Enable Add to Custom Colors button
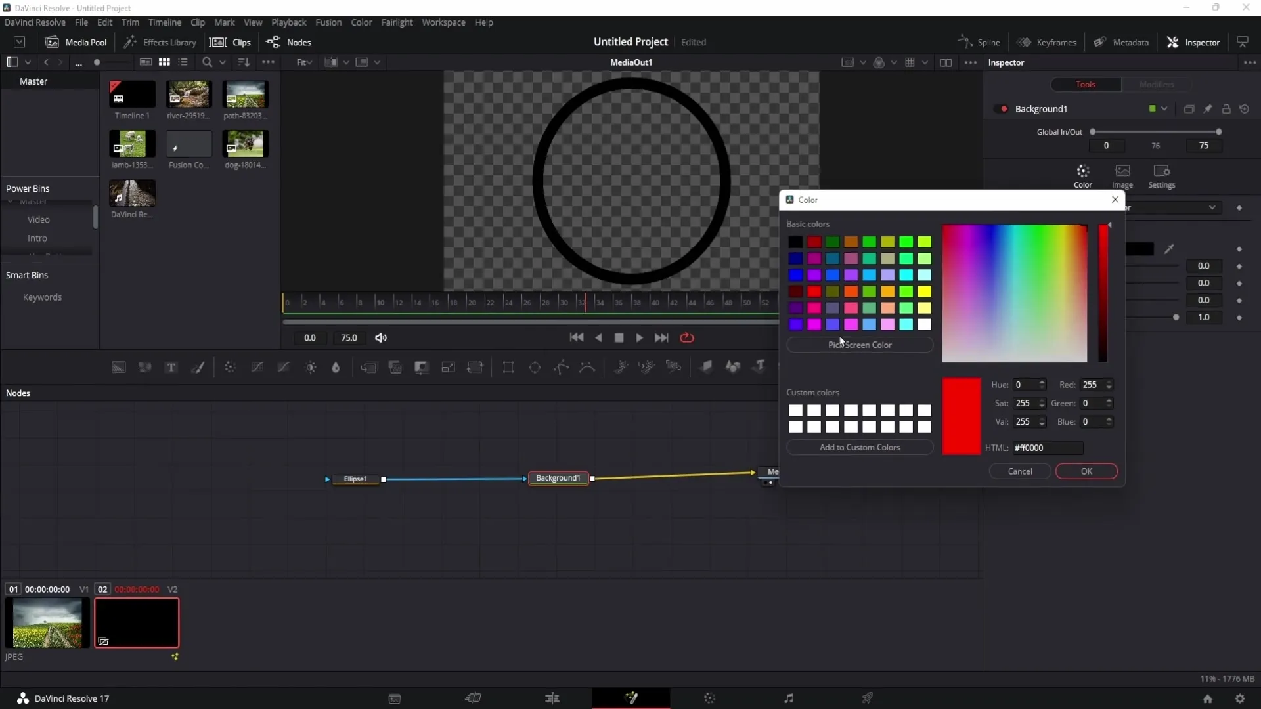The height and width of the screenshot is (709, 1261). point(860,448)
